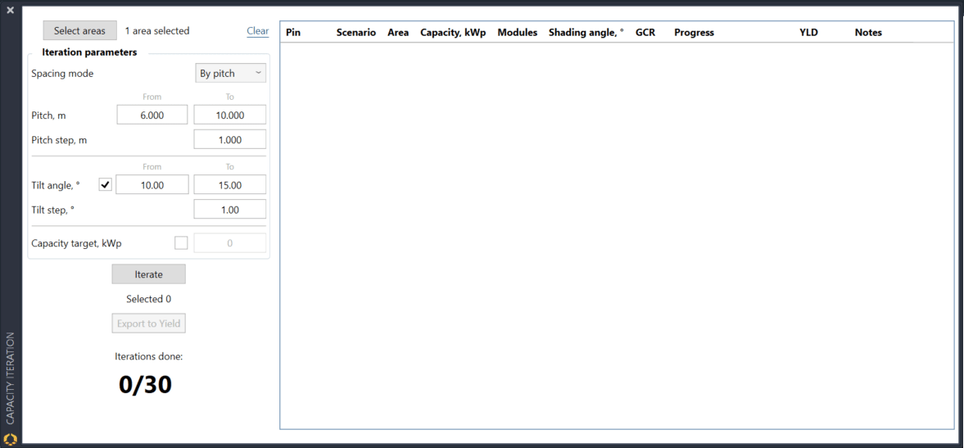The width and height of the screenshot is (964, 448).
Task: Click the Tilt angle From field
Action: pos(152,185)
